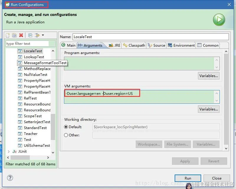Select the RefParentBeanT configuration
Viewport: 236px width, 189px height.
(x=37, y=92)
